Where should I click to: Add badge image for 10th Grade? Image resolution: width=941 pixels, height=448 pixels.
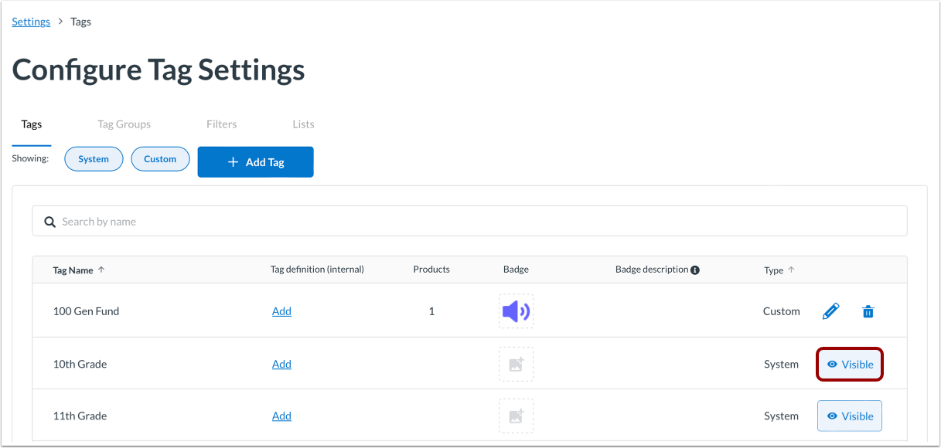pyautogui.click(x=516, y=364)
